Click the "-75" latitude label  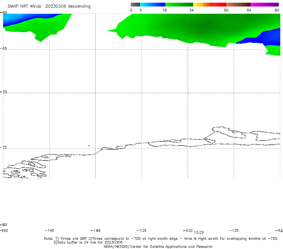point(3,147)
